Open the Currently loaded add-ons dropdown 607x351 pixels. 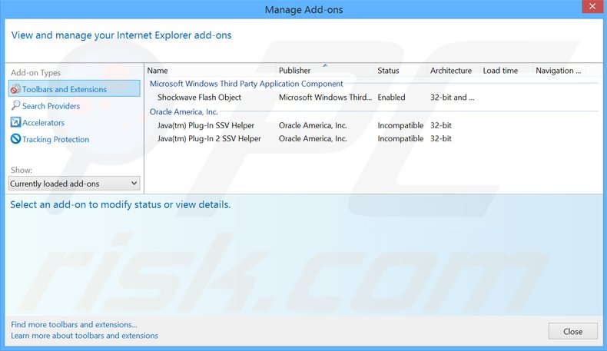(x=74, y=184)
